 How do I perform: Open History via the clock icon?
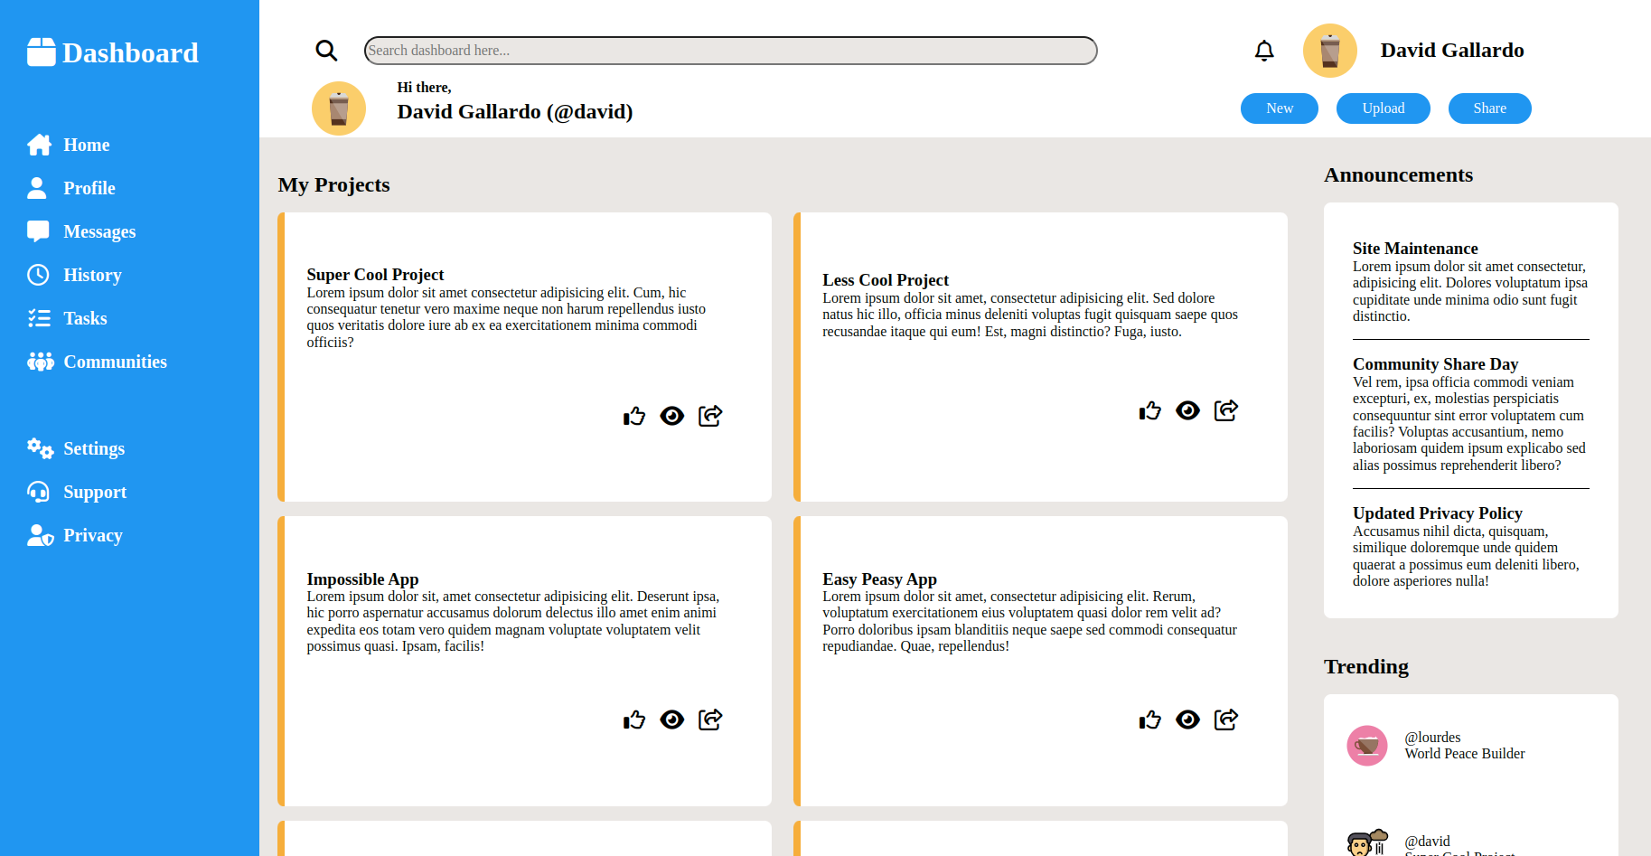(37, 275)
